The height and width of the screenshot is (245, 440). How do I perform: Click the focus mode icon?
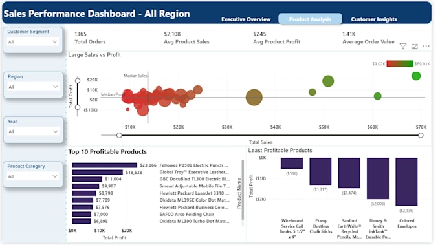[415, 47]
